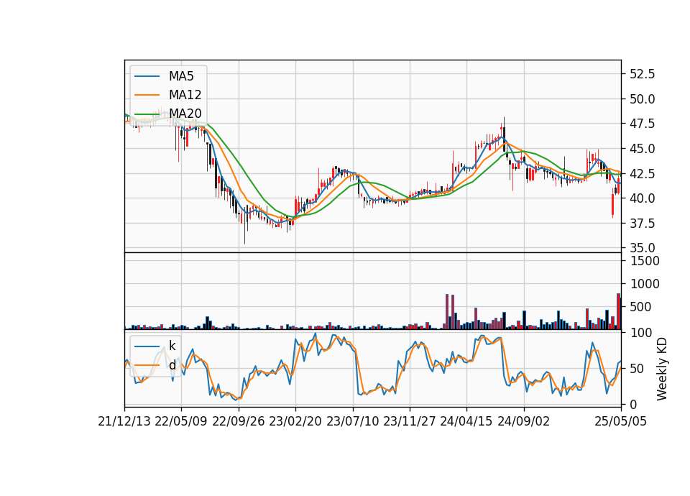Click the 23/11/27 date label

coord(410,421)
